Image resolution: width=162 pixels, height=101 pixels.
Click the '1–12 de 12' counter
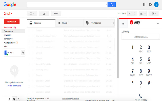pos(122,13)
